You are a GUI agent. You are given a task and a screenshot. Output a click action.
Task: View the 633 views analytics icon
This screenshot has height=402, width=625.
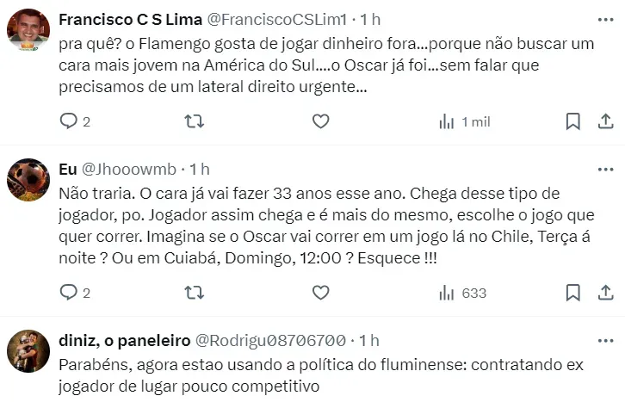[x=447, y=293]
